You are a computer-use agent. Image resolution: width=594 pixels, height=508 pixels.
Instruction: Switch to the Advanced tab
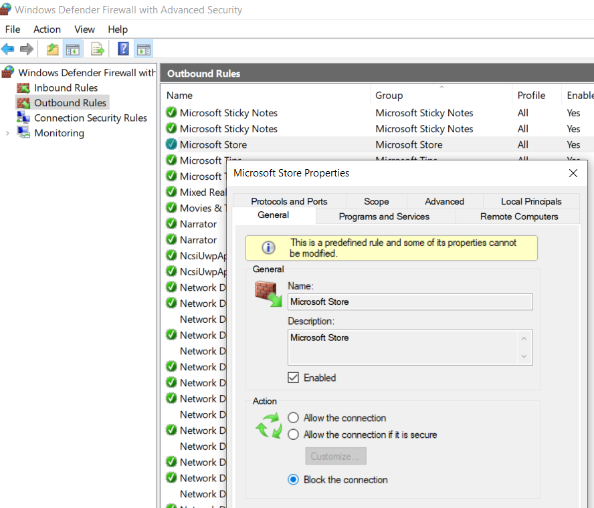444,201
